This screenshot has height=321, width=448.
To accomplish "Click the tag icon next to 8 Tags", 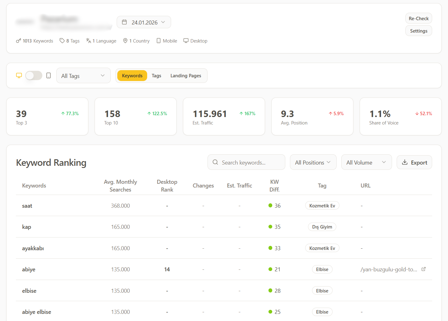I will pos(62,41).
